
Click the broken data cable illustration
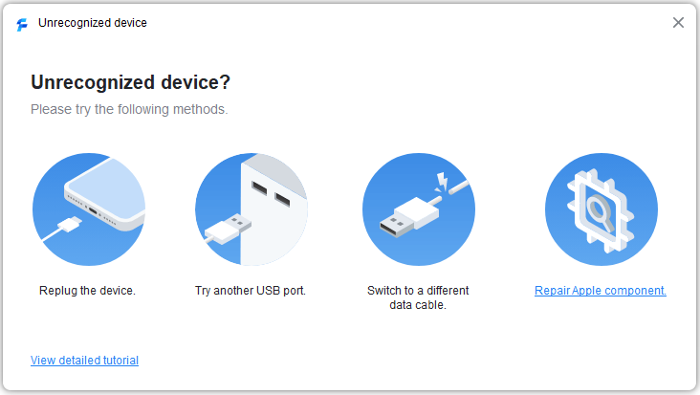coord(419,208)
